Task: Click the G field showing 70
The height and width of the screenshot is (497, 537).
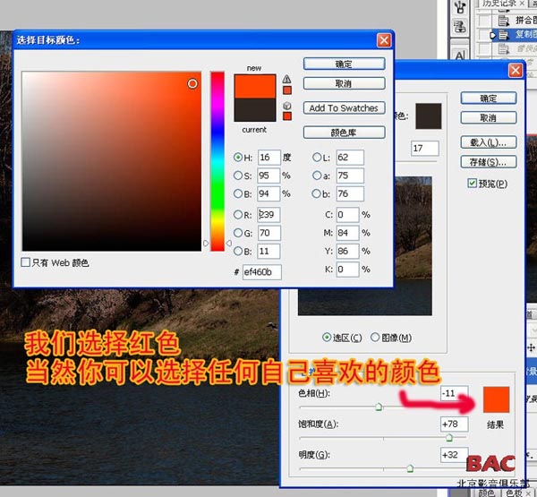Action: coord(268,233)
